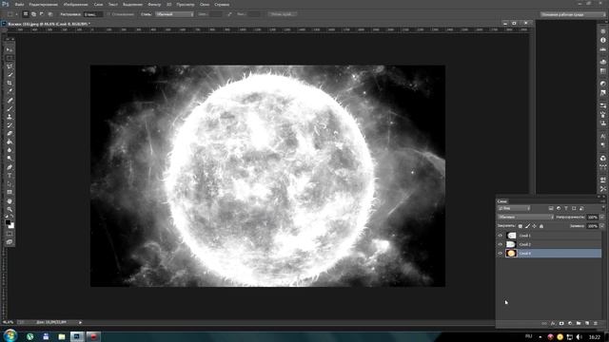This screenshot has width=609, height=342.
Task: Click the refine edge button in options bar
Action: click(x=283, y=14)
